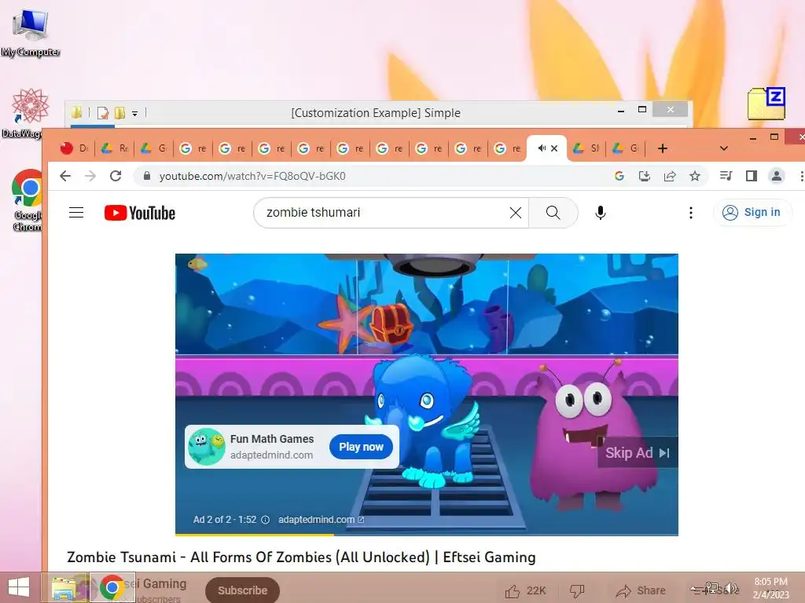Image resolution: width=805 pixels, height=603 pixels.
Task: Click the ad info icon beside 1:52
Action: (266, 520)
